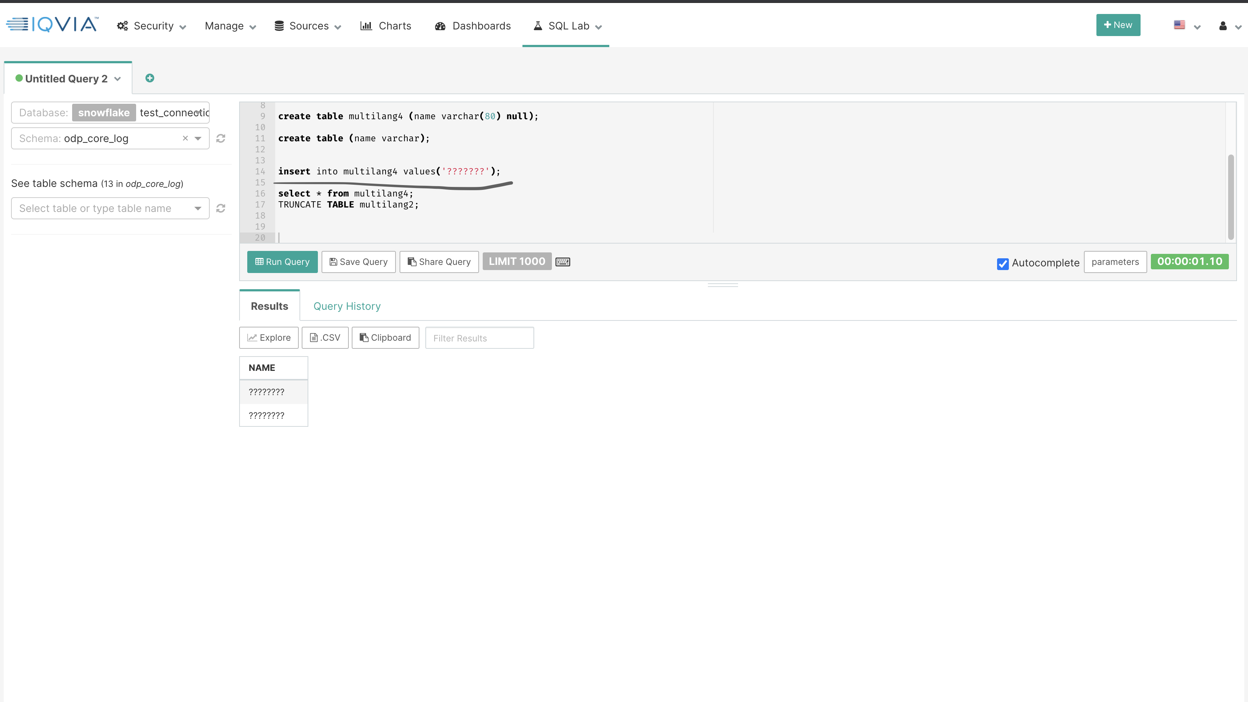This screenshot has height=702, width=1248.
Task: Clear the odp_core_log schema selection
Action: coord(185,139)
